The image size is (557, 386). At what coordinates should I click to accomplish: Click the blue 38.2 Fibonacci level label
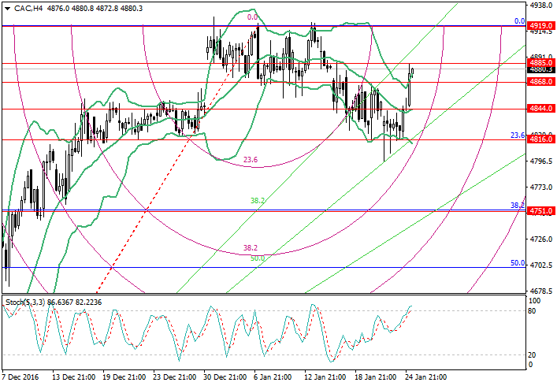point(518,206)
